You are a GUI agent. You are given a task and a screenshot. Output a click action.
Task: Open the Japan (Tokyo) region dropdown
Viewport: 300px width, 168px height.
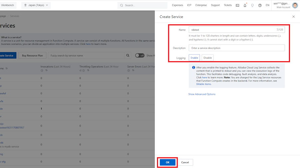pos(36,5)
